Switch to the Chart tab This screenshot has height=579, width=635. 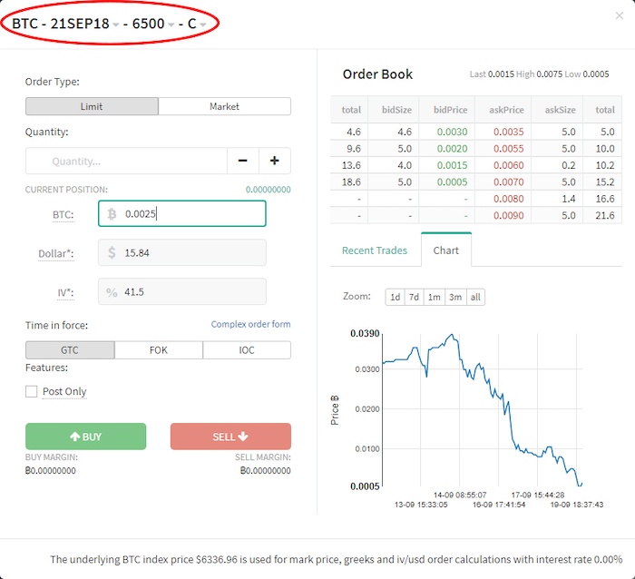point(446,250)
